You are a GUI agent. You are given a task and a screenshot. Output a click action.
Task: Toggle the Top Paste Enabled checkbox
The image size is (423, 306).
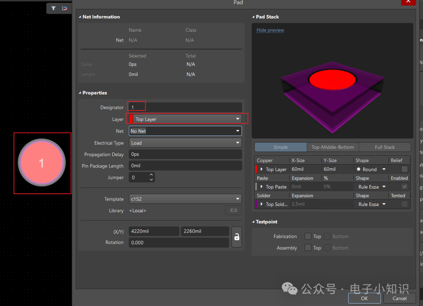(x=404, y=186)
